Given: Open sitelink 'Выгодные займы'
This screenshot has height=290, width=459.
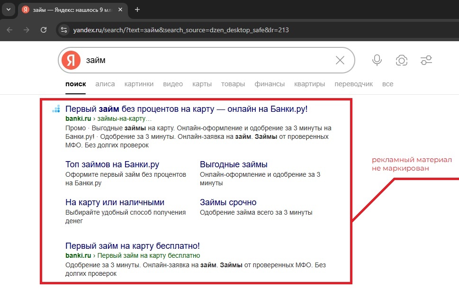Looking at the screenshot, I should point(234,164).
